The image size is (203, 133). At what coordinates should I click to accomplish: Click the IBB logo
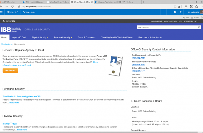coord(11,30)
